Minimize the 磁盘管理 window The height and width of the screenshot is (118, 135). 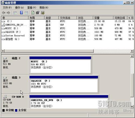pyautogui.click(x=124, y=3)
